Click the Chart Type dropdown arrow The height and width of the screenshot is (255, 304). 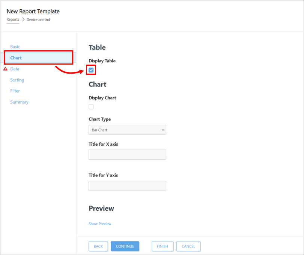coord(163,130)
